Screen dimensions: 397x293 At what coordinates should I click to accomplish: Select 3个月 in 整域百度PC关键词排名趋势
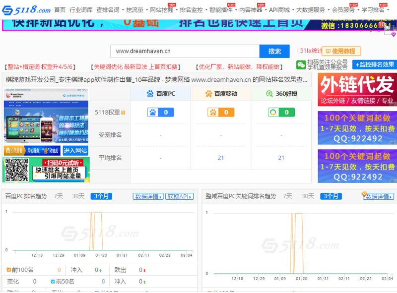tap(331, 196)
